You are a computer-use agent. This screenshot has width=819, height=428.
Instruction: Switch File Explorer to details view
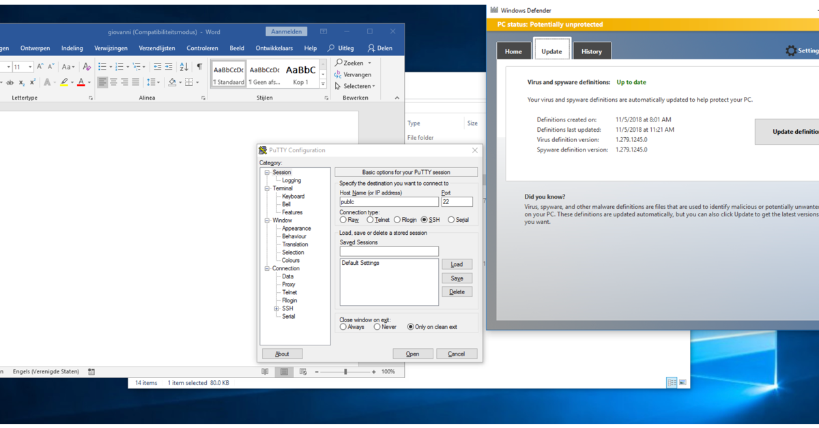point(672,383)
